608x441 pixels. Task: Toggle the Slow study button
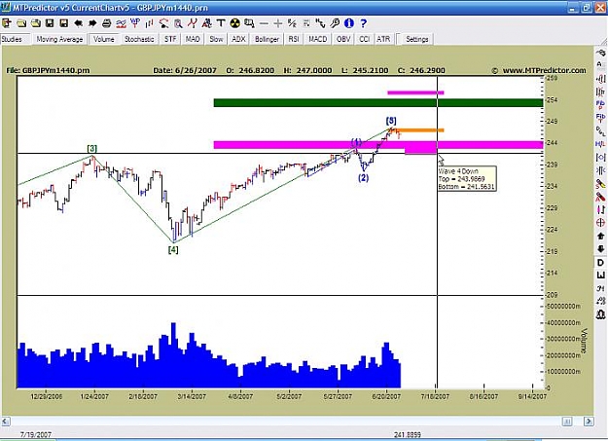click(x=216, y=39)
